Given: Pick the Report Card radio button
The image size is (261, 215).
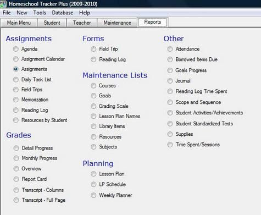Looking at the screenshot, I should pos(16,179).
